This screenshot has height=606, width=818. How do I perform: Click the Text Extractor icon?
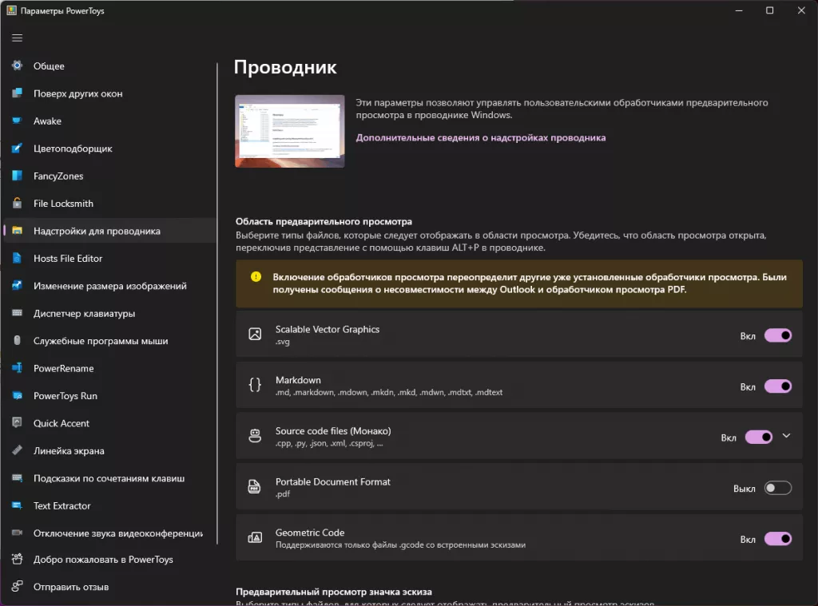point(17,506)
